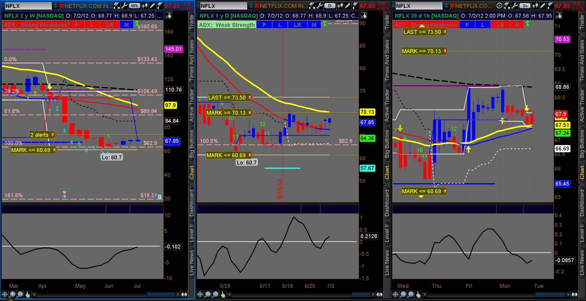The image size is (586, 301).
Task: Open Big Buttons tab of weekly chart
Action: (x=192, y=144)
